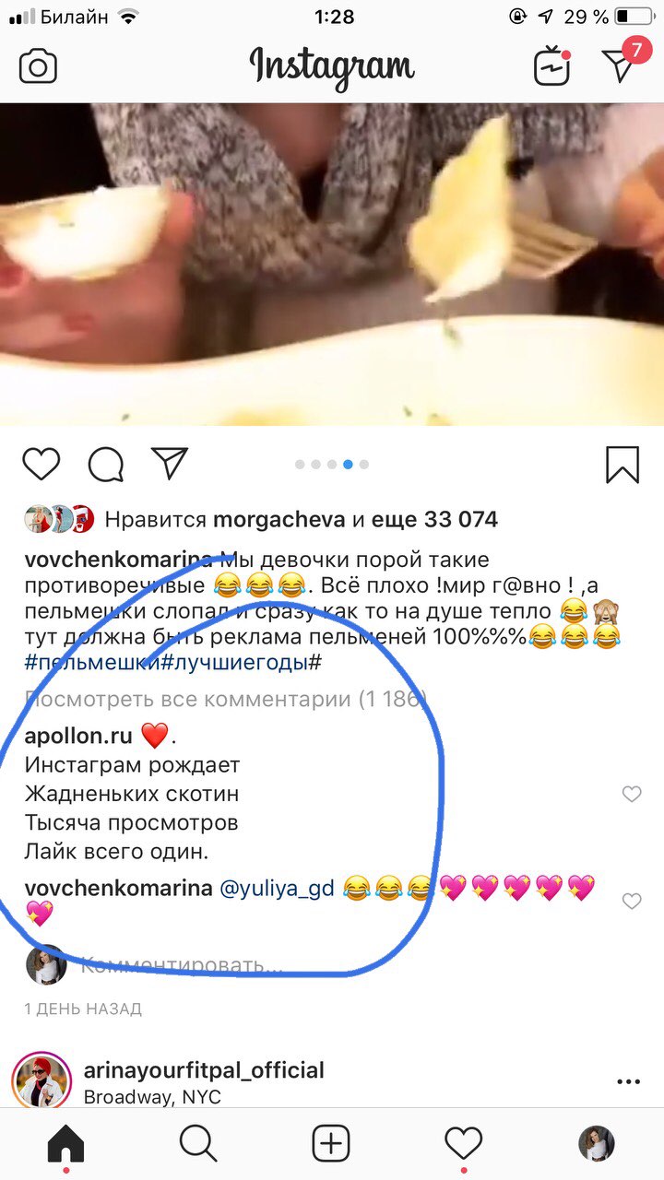Screen dimensions: 664x1180
Task: Open your profile avatar tab
Action: point(597,1144)
